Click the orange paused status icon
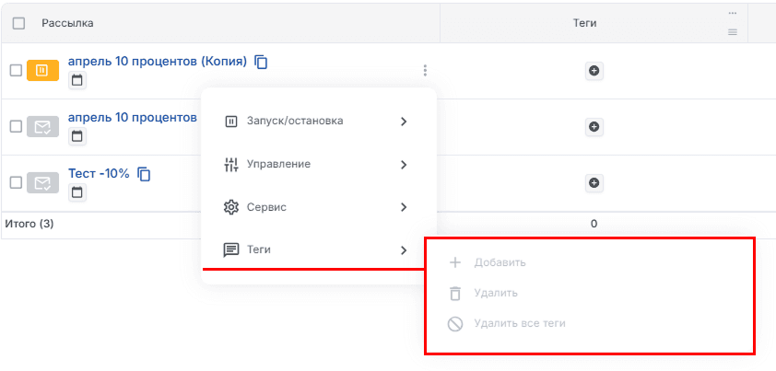 click(x=42, y=70)
